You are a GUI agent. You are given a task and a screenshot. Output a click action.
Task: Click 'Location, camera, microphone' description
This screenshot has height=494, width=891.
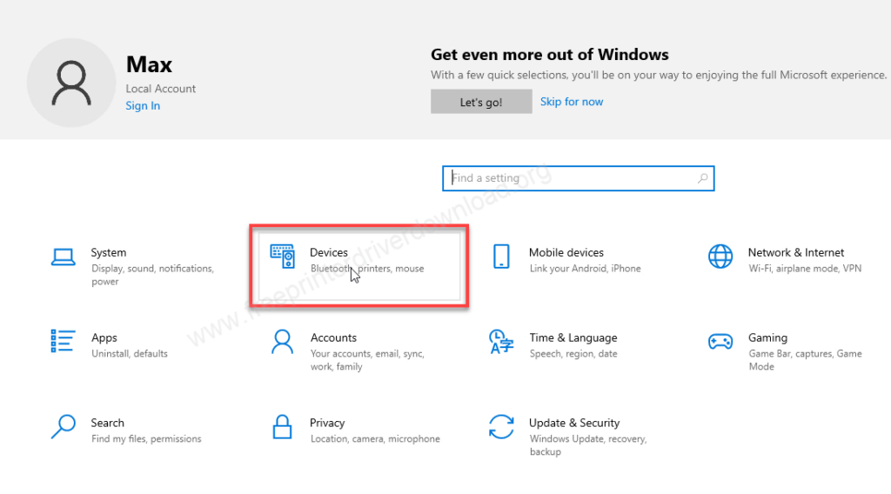coord(375,438)
